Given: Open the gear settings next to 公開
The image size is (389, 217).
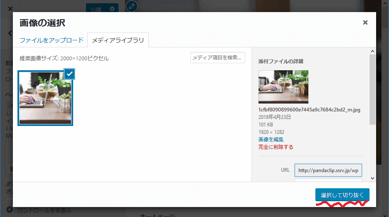Looking at the screenshot, I should [x=112, y=9].
